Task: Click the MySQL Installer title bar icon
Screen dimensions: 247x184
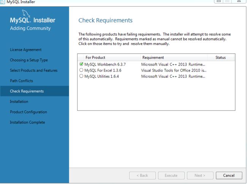Action: tap(2, 2)
